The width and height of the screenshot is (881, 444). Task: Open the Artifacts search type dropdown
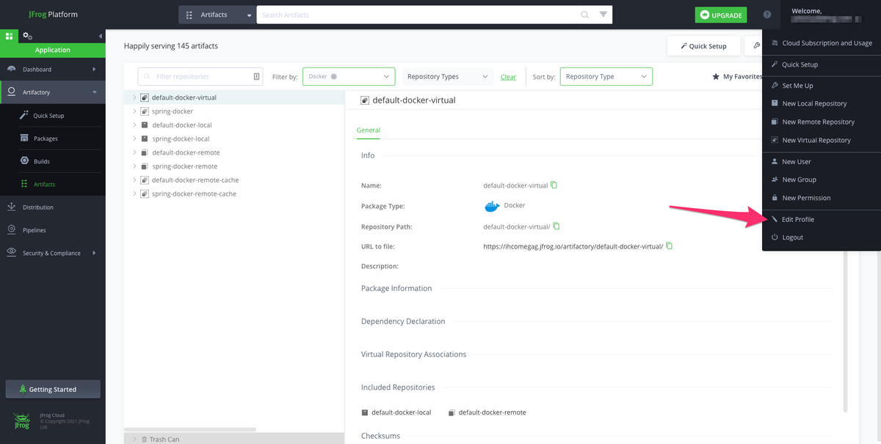point(217,15)
